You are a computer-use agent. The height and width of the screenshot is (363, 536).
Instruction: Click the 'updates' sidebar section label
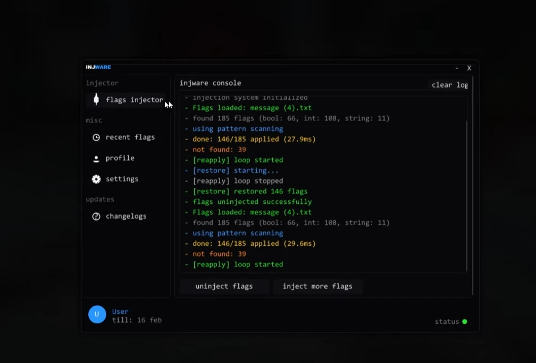pos(100,199)
